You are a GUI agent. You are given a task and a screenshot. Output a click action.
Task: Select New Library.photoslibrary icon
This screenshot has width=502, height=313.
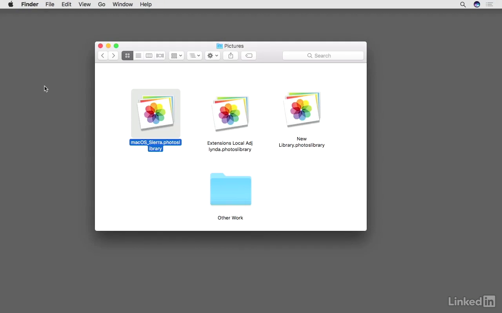[x=302, y=110]
